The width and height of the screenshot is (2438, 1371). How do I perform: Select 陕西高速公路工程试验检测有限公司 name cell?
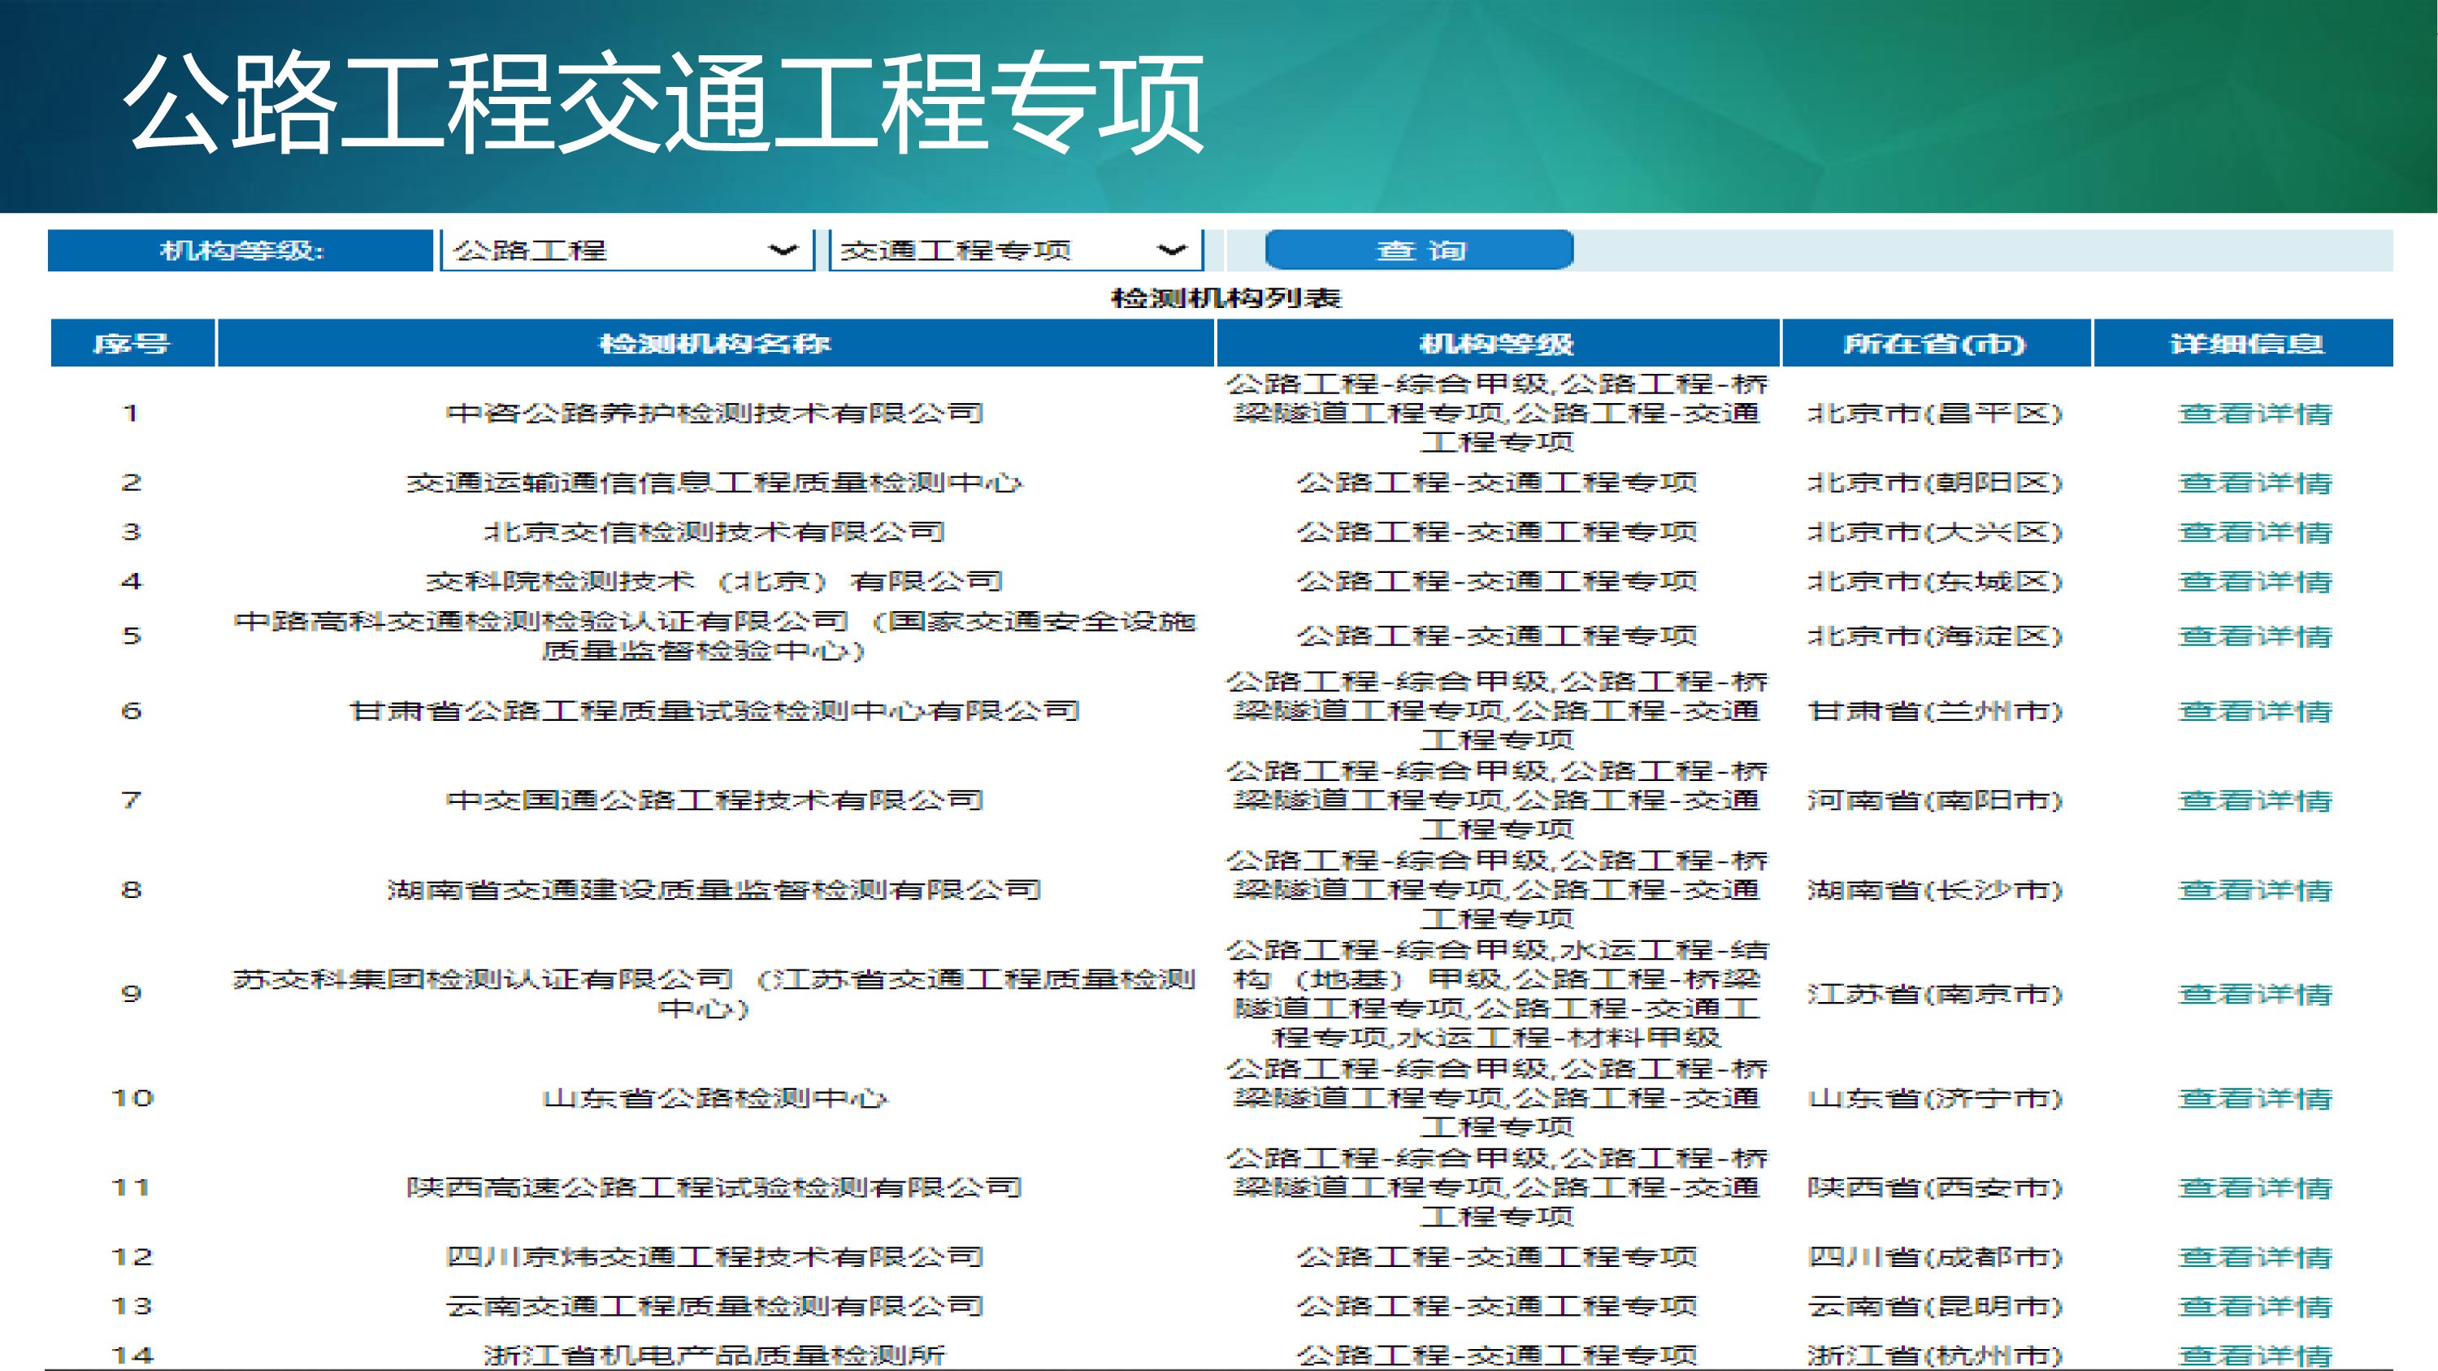714,1187
